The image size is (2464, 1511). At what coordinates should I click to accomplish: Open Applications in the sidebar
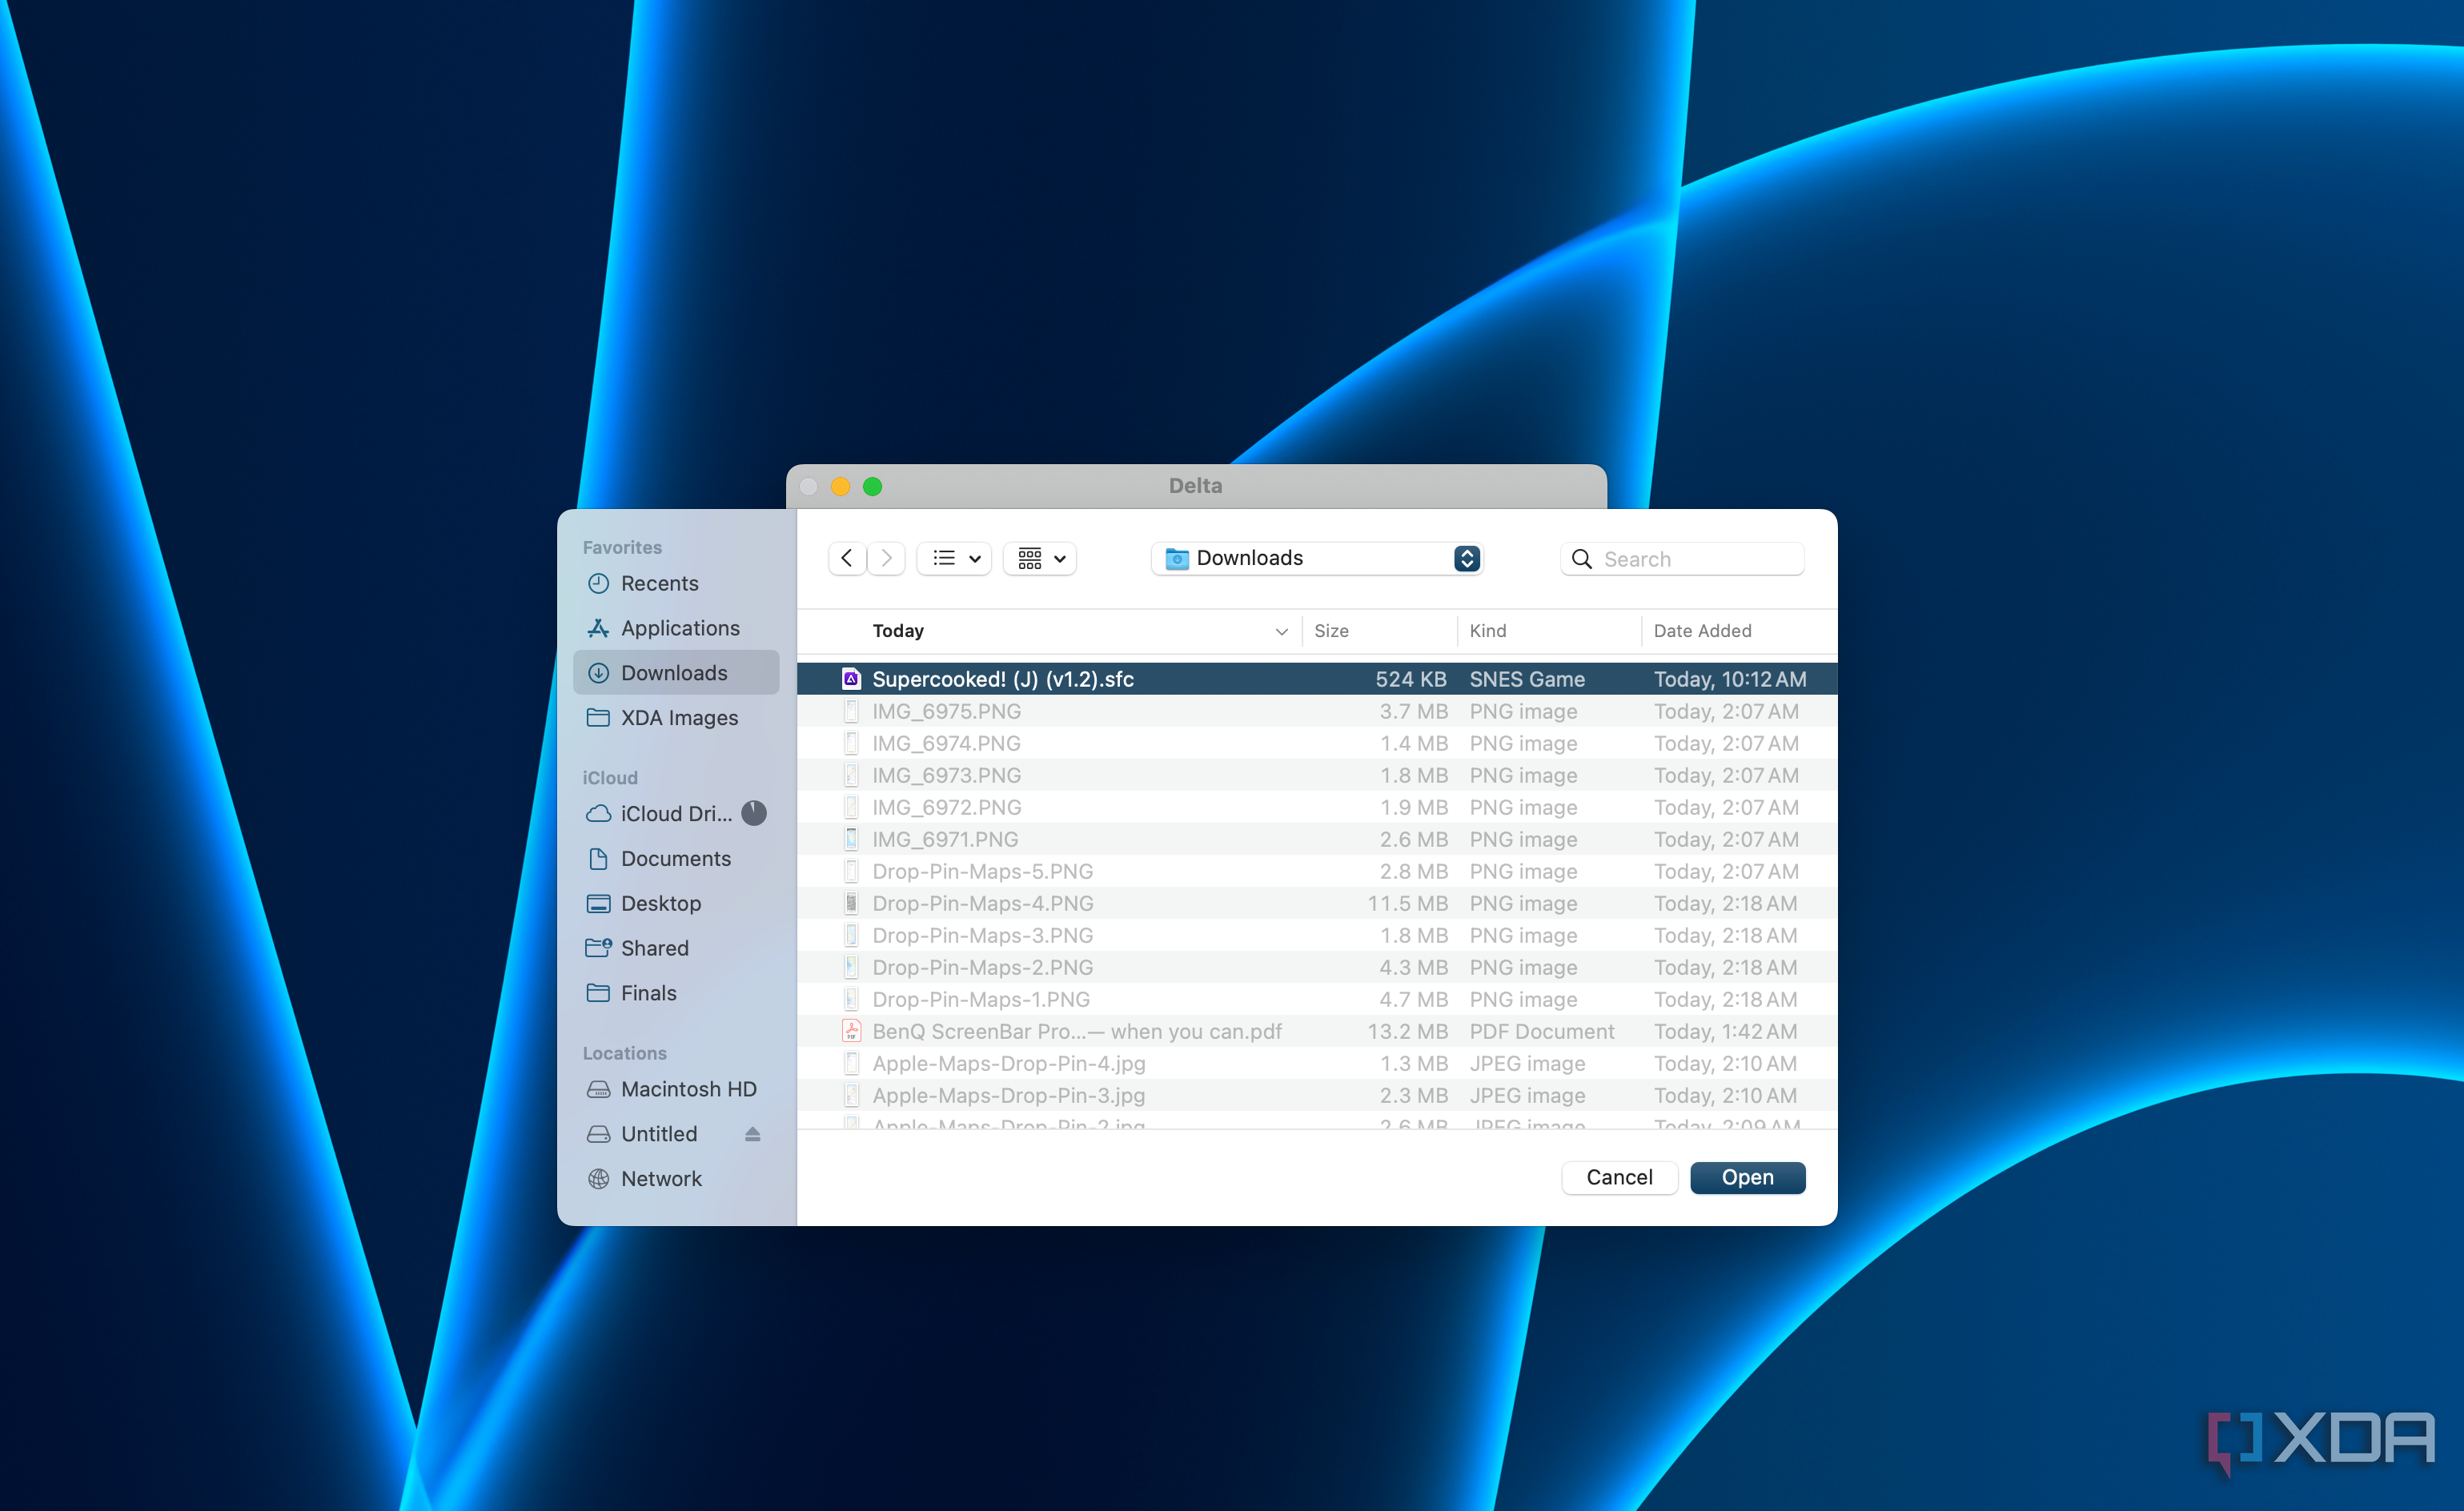pos(677,628)
